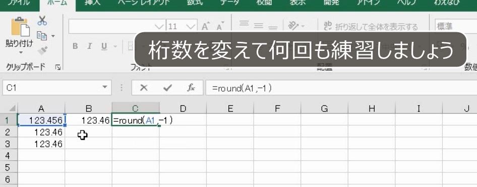Viewport: 477px width, 187px height.
Task: Expand the orientation dropdown arrow
Action: (x=303, y=26)
